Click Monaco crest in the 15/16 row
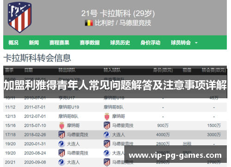The width and height of the screenshot is (231, 167). [x=62, y=125]
